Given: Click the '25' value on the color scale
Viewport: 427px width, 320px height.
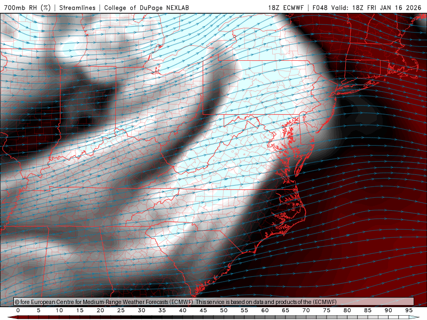Looking at the screenshot, I should pos(121,310).
